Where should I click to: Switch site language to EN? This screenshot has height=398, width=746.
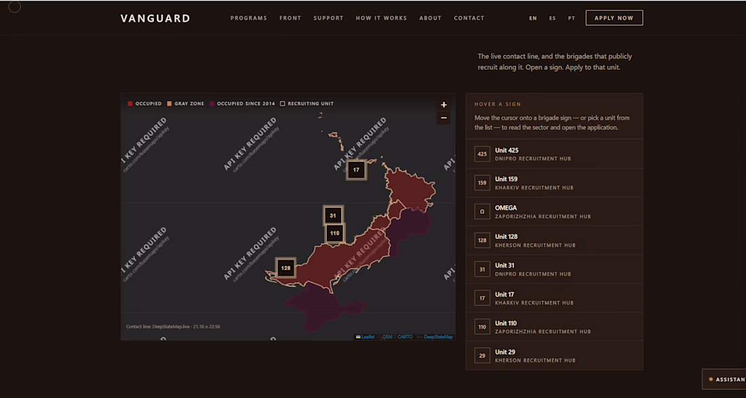(x=533, y=18)
